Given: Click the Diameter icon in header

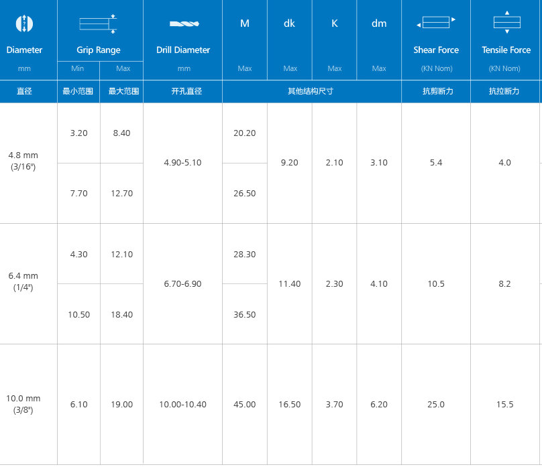Looking at the screenshot, I should point(24,23).
